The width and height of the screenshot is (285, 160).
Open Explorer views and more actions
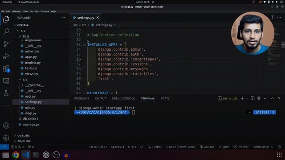point(63,18)
